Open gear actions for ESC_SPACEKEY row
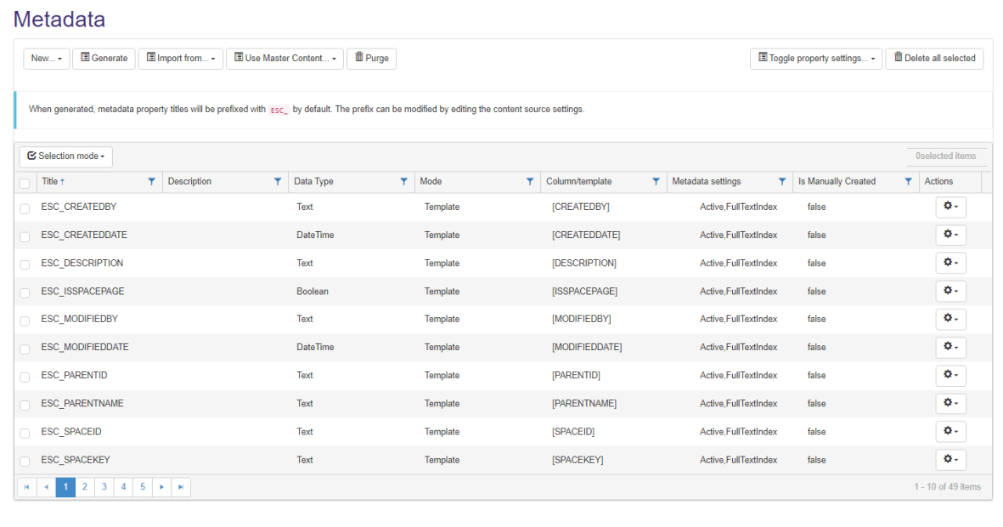 click(950, 460)
